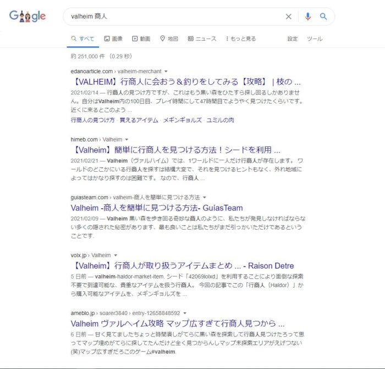Viewport: 385px width, 369px height.
Task: Open result ヴァルヘイム攻略 マップ広すぎて行商人見つから
Action: click(x=178, y=323)
